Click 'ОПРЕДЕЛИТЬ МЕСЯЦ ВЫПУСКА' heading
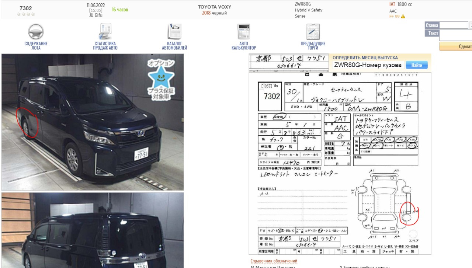Viewport: 472px width, 268px height. (x=365, y=58)
